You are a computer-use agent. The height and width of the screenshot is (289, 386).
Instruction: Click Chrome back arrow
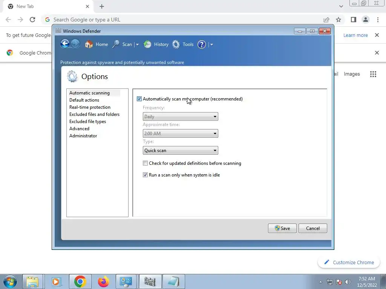coord(8,20)
